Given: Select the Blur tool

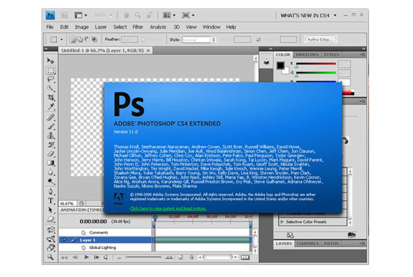Looking at the screenshot, I should pyautogui.click(x=51, y=172).
